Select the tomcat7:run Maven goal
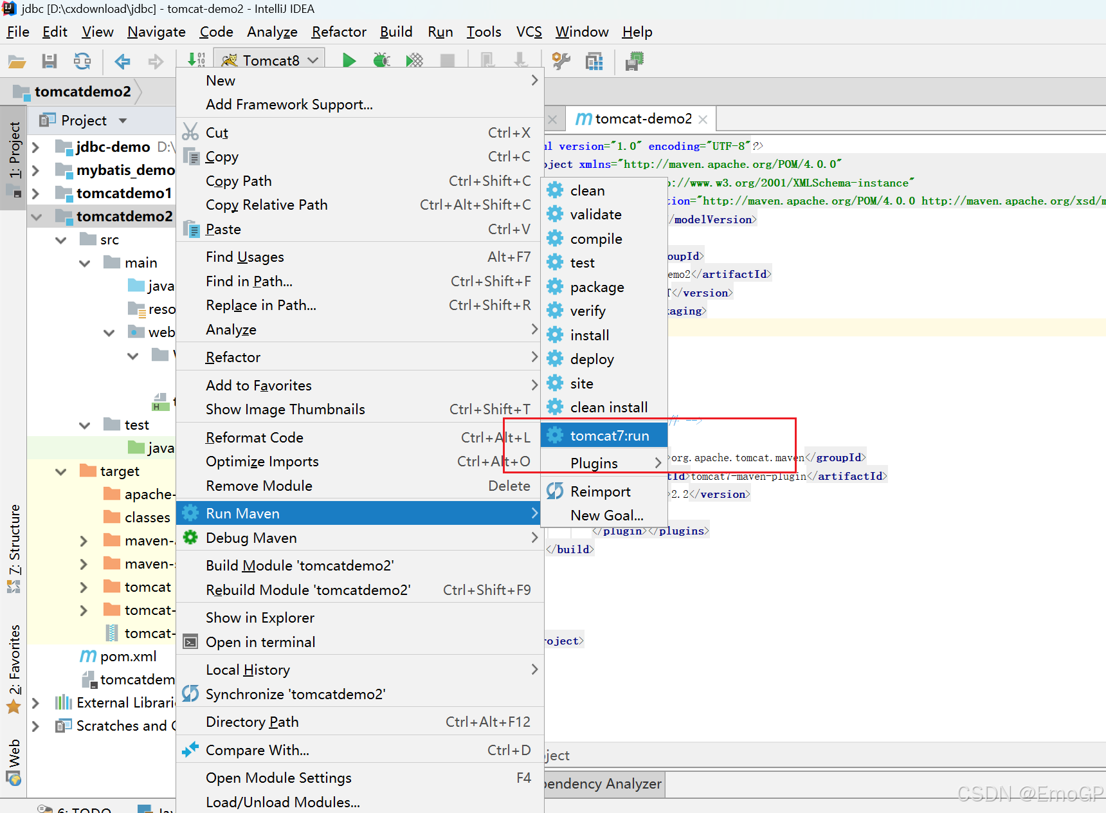The width and height of the screenshot is (1106, 813). coord(604,435)
